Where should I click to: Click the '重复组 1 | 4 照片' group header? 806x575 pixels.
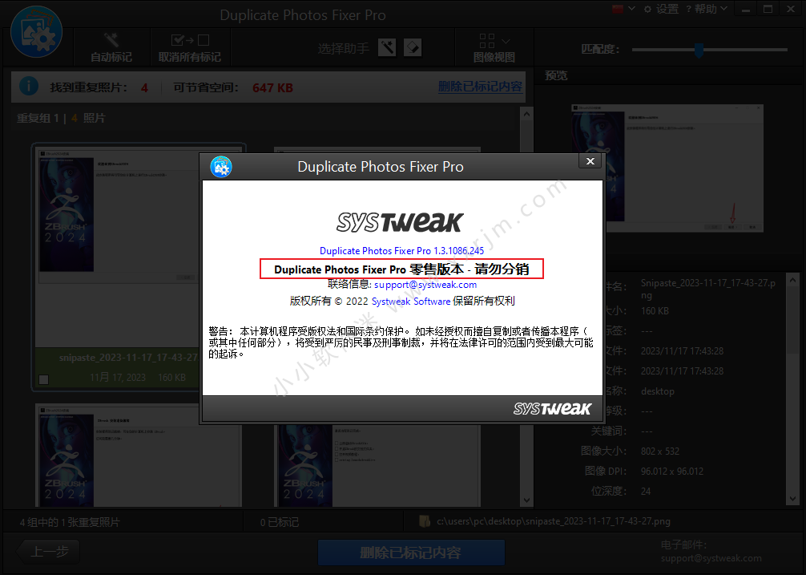click(61, 119)
